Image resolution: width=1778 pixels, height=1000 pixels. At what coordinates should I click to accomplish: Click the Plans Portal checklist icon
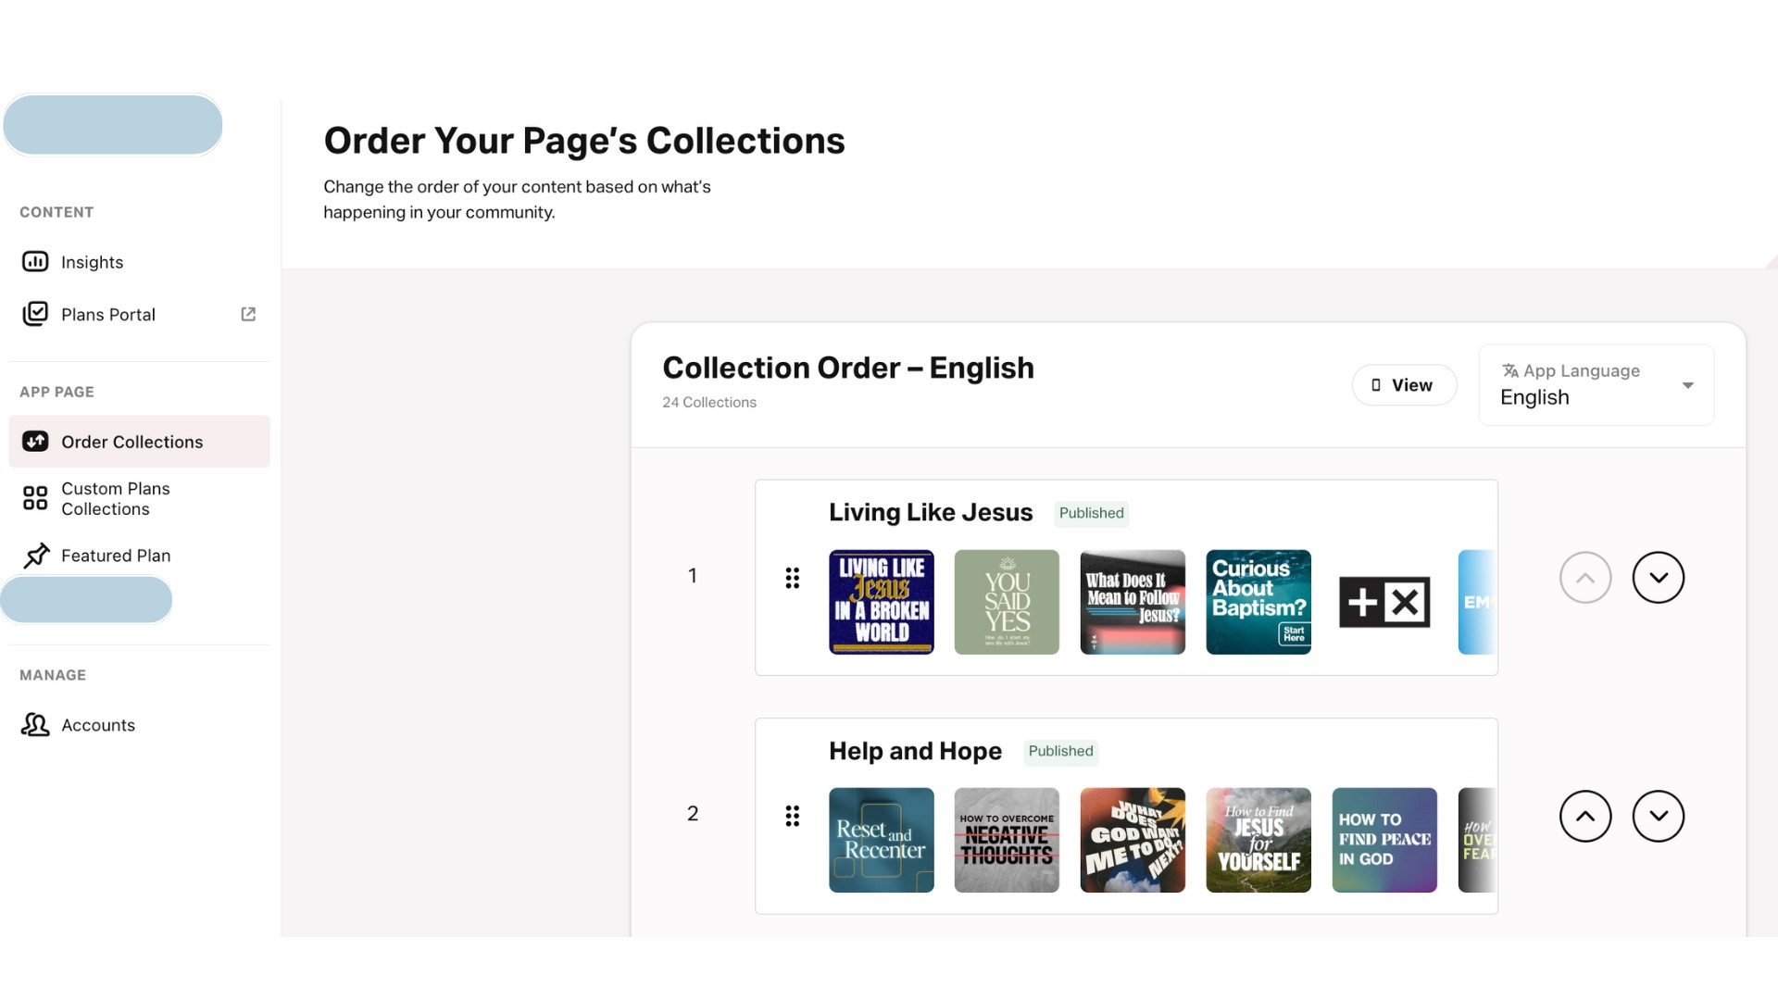point(35,314)
